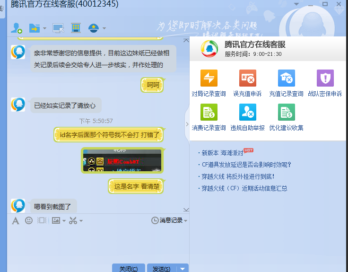Open the game screenshot image in chat
348x272 pixels.
coord(122,160)
